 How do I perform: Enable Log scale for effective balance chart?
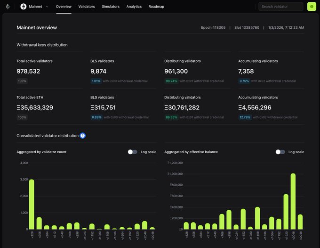280,152
